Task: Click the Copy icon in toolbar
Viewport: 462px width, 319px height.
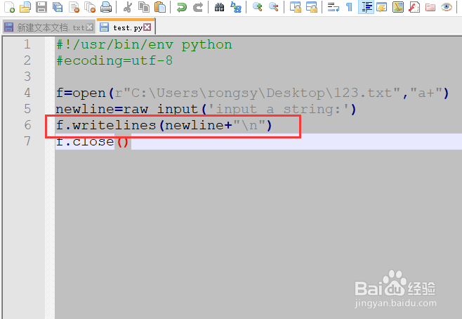Action: (x=144, y=7)
